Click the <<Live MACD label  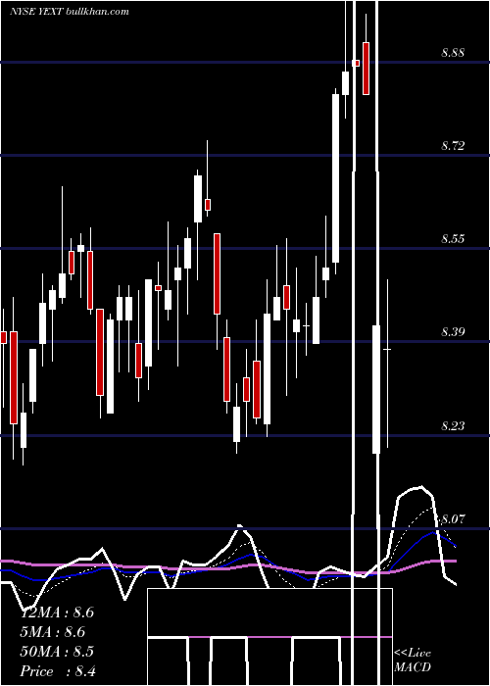point(413,660)
